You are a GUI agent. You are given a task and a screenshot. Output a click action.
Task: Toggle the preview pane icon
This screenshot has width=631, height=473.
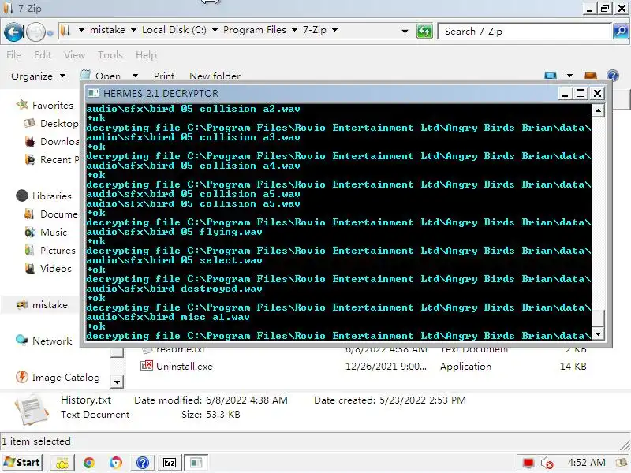pyautogui.click(x=590, y=76)
